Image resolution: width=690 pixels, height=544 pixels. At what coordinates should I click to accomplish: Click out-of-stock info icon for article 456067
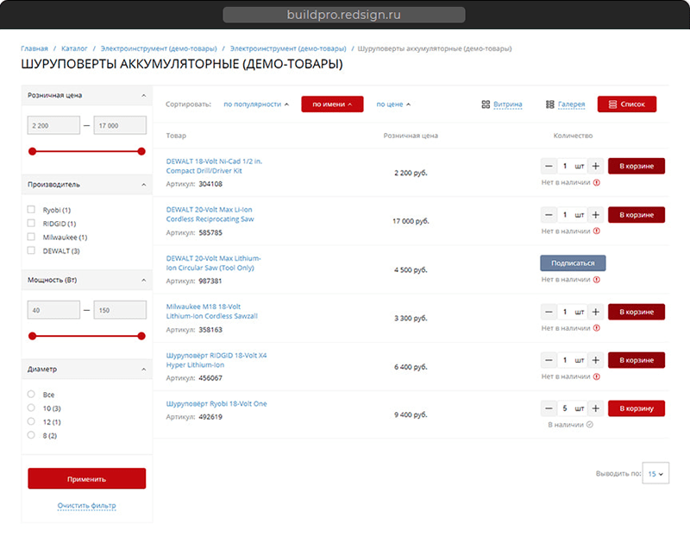point(597,376)
